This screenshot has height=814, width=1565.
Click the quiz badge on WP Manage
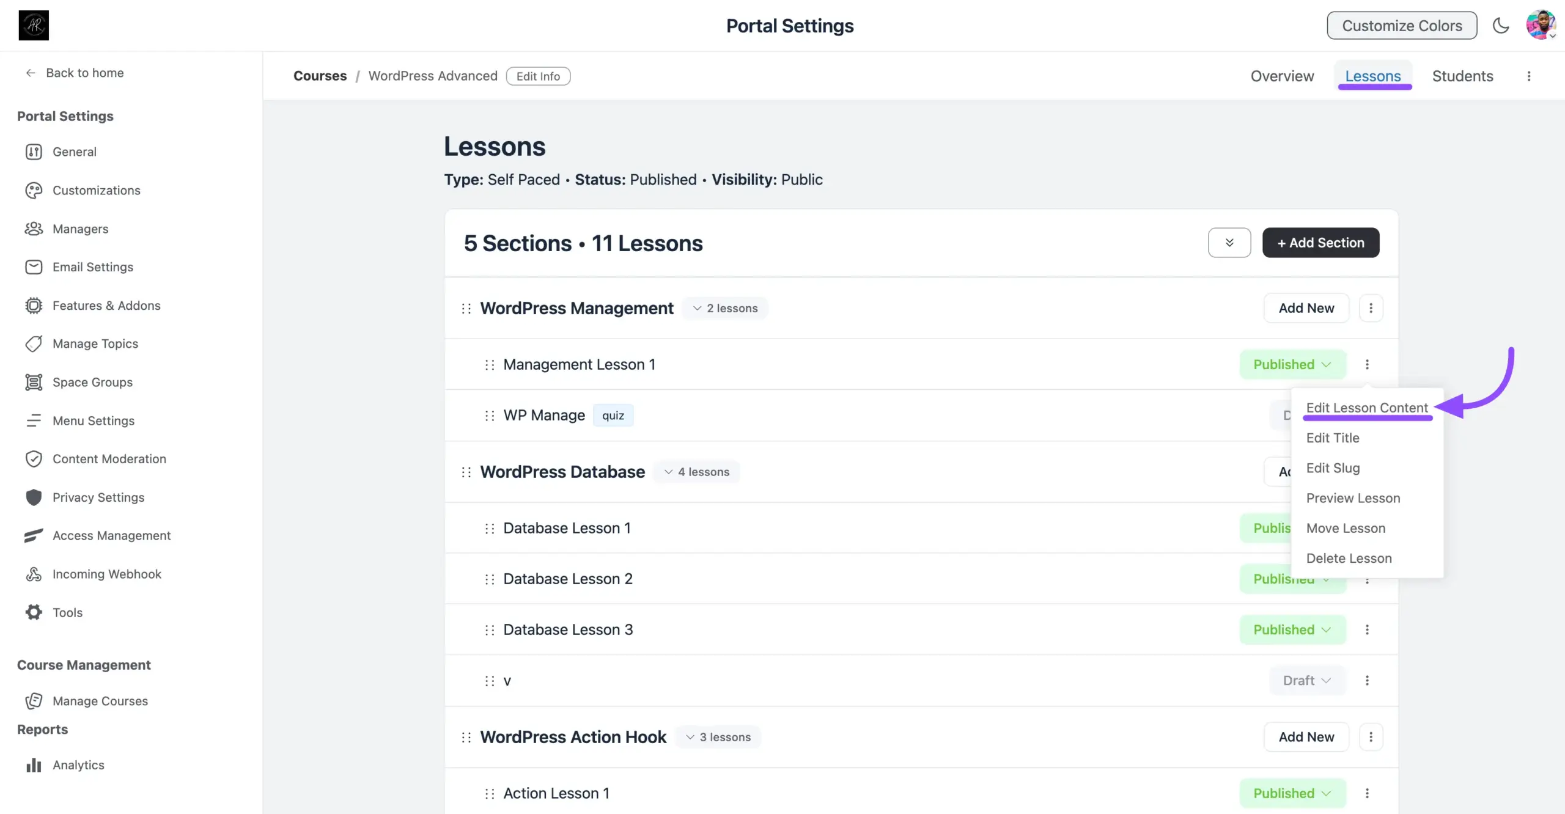point(613,416)
